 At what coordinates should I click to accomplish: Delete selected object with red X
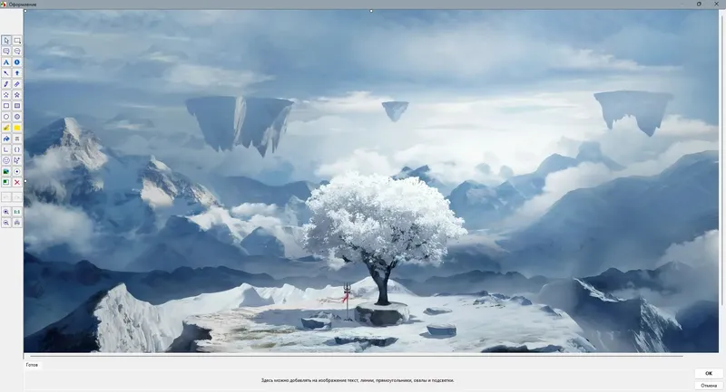point(17,182)
